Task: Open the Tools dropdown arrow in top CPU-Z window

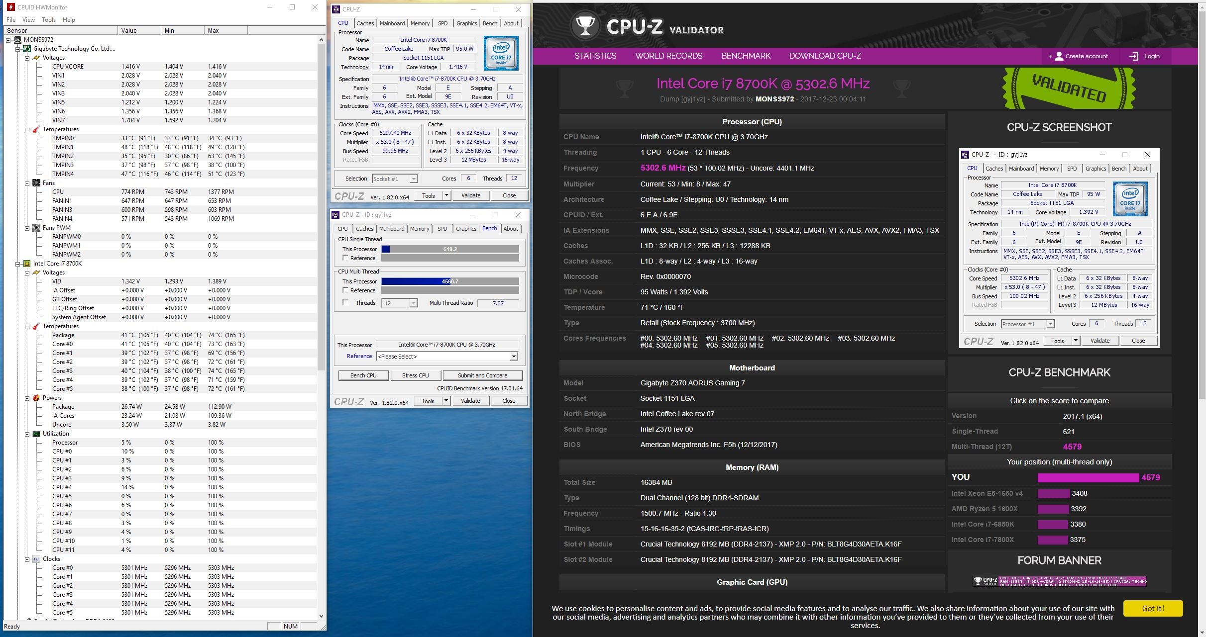Action: pyautogui.click(x=446, y=195)
